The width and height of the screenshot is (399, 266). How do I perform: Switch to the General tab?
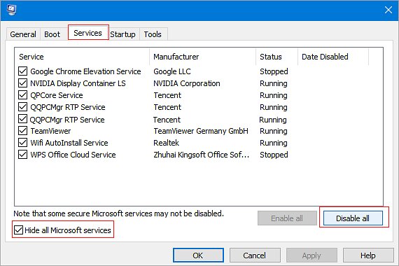(x=23, y=34)
